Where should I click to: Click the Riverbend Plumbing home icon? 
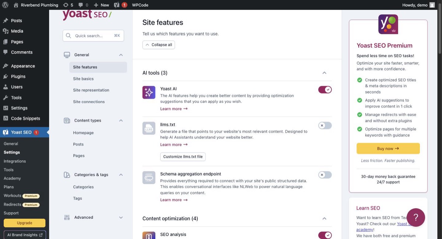click(16, 5)
